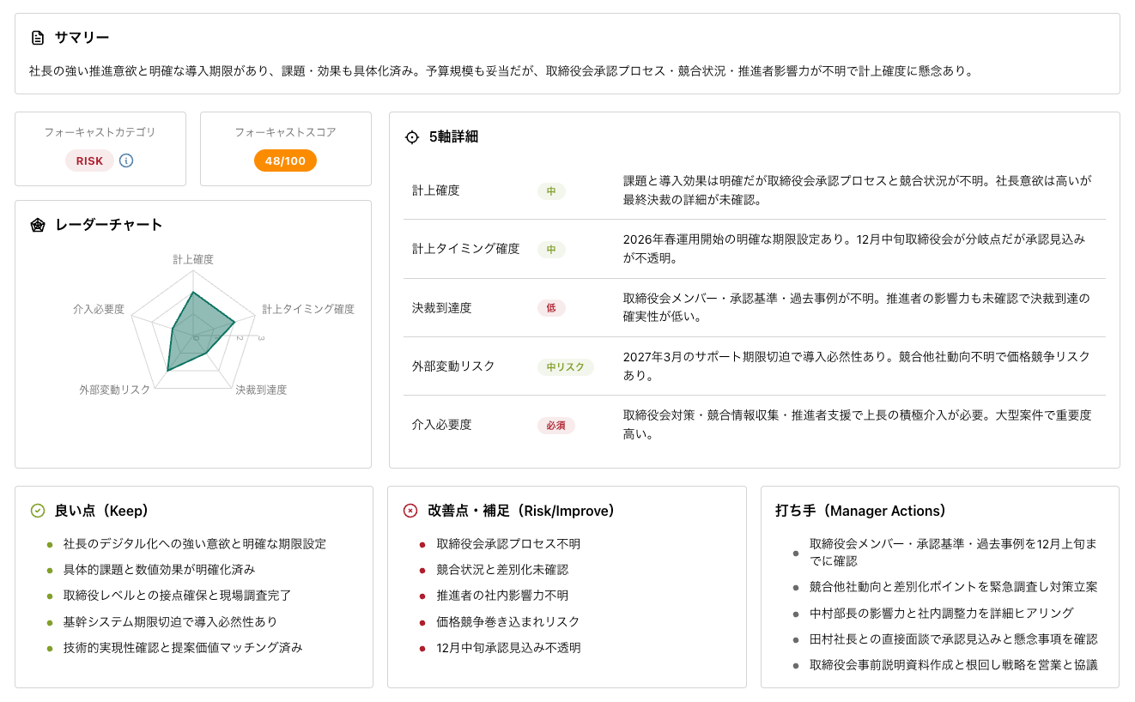Click the green checkmark icon beside 良い点
This screenshot has width=1135, height=702.
tap(37, 511)
